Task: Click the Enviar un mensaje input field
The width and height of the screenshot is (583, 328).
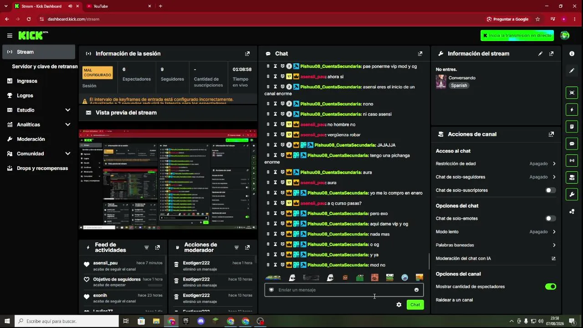Action: pyautogui.click(x=344, y=290)
